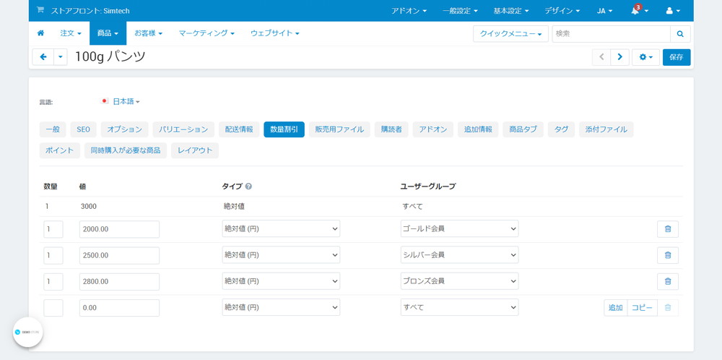Click the 追加 button
The height and width of the screenshot is (360, 722).
pyautogui.click(x=616, y=308)
